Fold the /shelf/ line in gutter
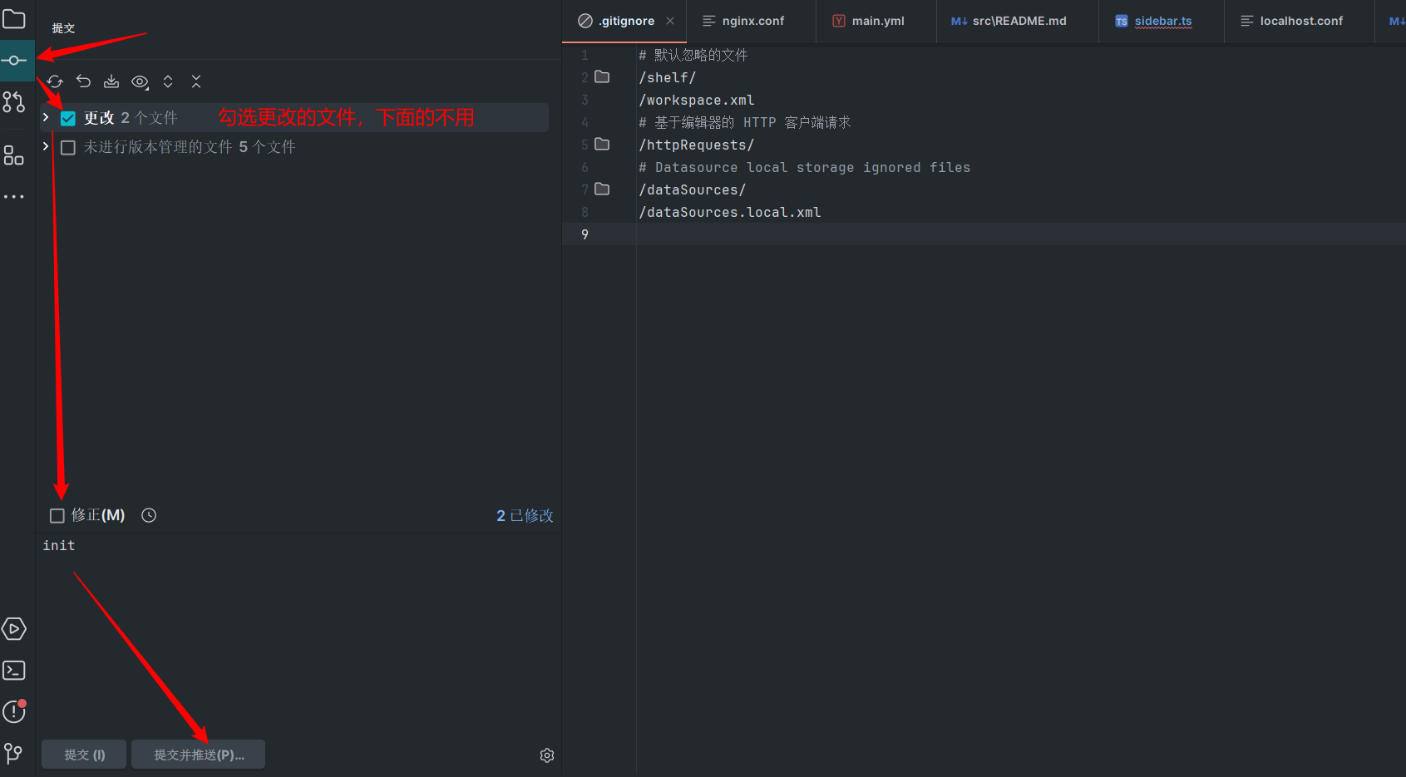This screenshot has height=777, width=1406. point(602,77)
